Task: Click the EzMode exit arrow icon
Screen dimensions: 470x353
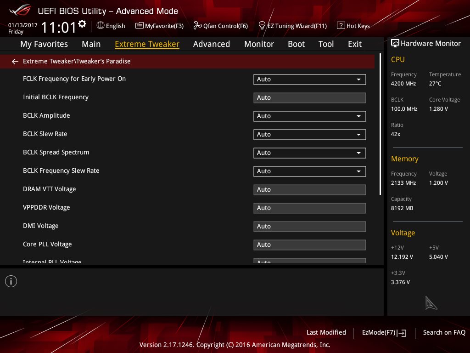Action: [402, 333]
